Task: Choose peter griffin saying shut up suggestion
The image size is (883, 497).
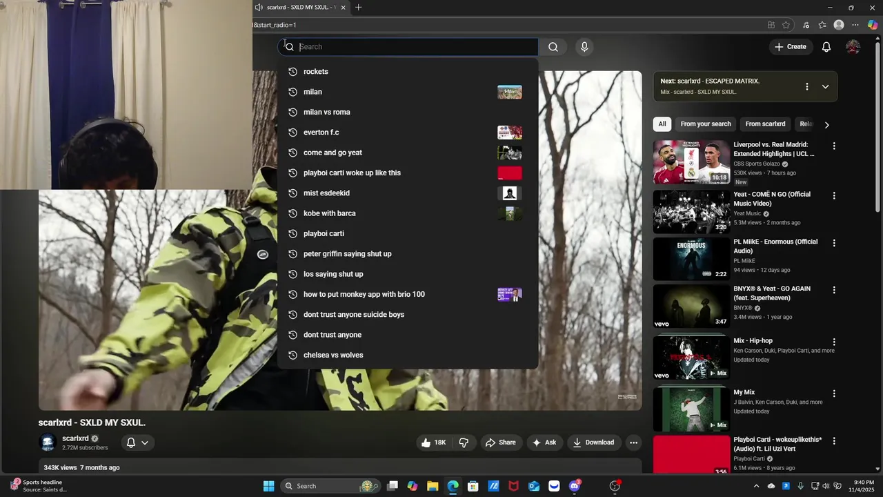Action: click(x=408, y=254)
